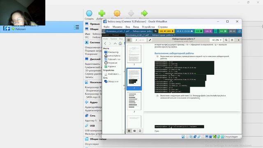Open Файл menu in VirtualBox VM window
Screen dimensions: 263x148
[106, 27]
